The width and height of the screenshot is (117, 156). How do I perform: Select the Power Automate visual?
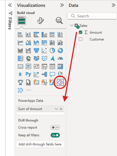[20, 90]
